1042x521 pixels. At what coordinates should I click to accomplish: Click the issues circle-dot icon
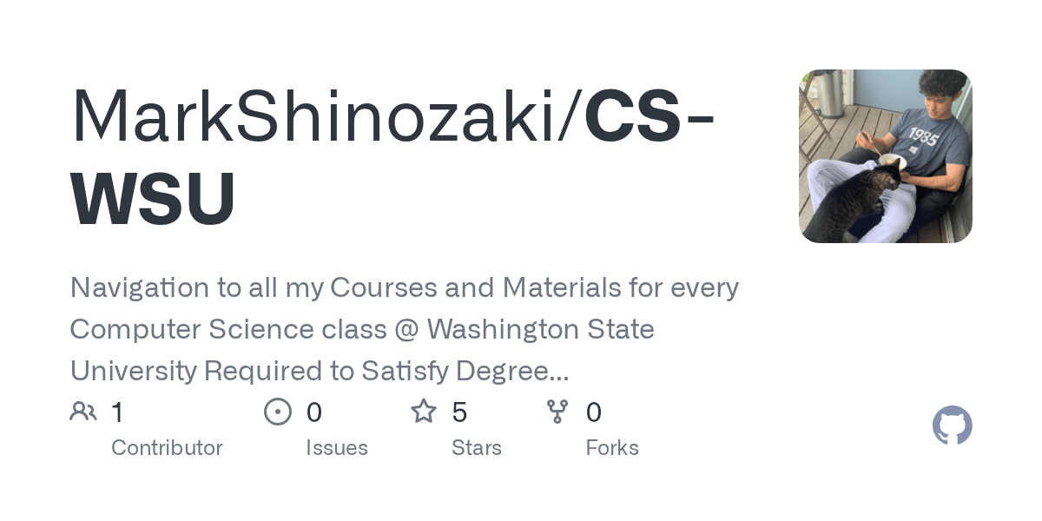pos(278,412)
